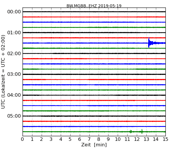Click the y-axis label "UTC (Lokalzeit = UTC + 02:00)"

[3, 72]
